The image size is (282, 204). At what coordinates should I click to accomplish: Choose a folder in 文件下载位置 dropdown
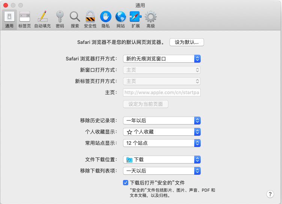[x=162, y=159]
